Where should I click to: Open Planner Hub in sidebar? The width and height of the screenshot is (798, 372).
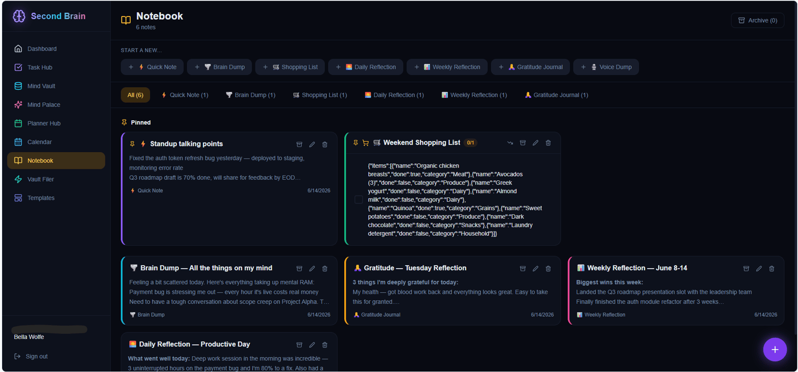[x=56, y=123]
